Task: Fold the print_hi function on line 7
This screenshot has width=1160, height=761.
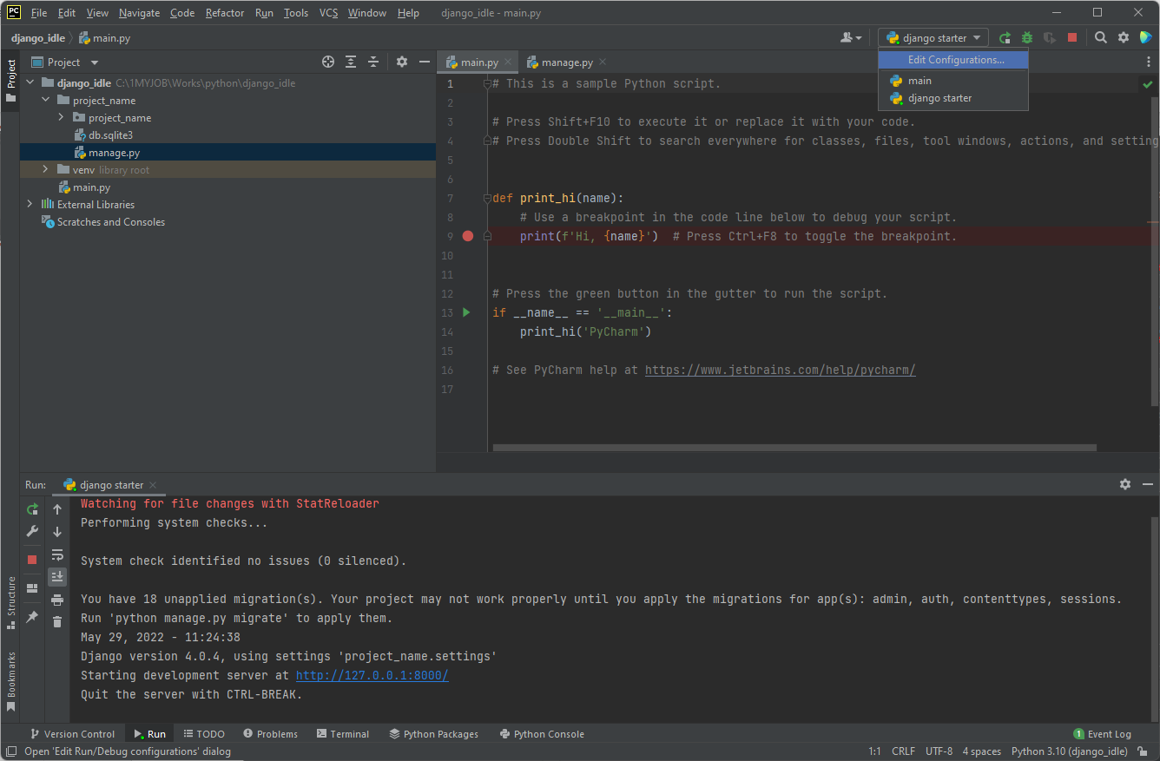Action: (487, 198)
